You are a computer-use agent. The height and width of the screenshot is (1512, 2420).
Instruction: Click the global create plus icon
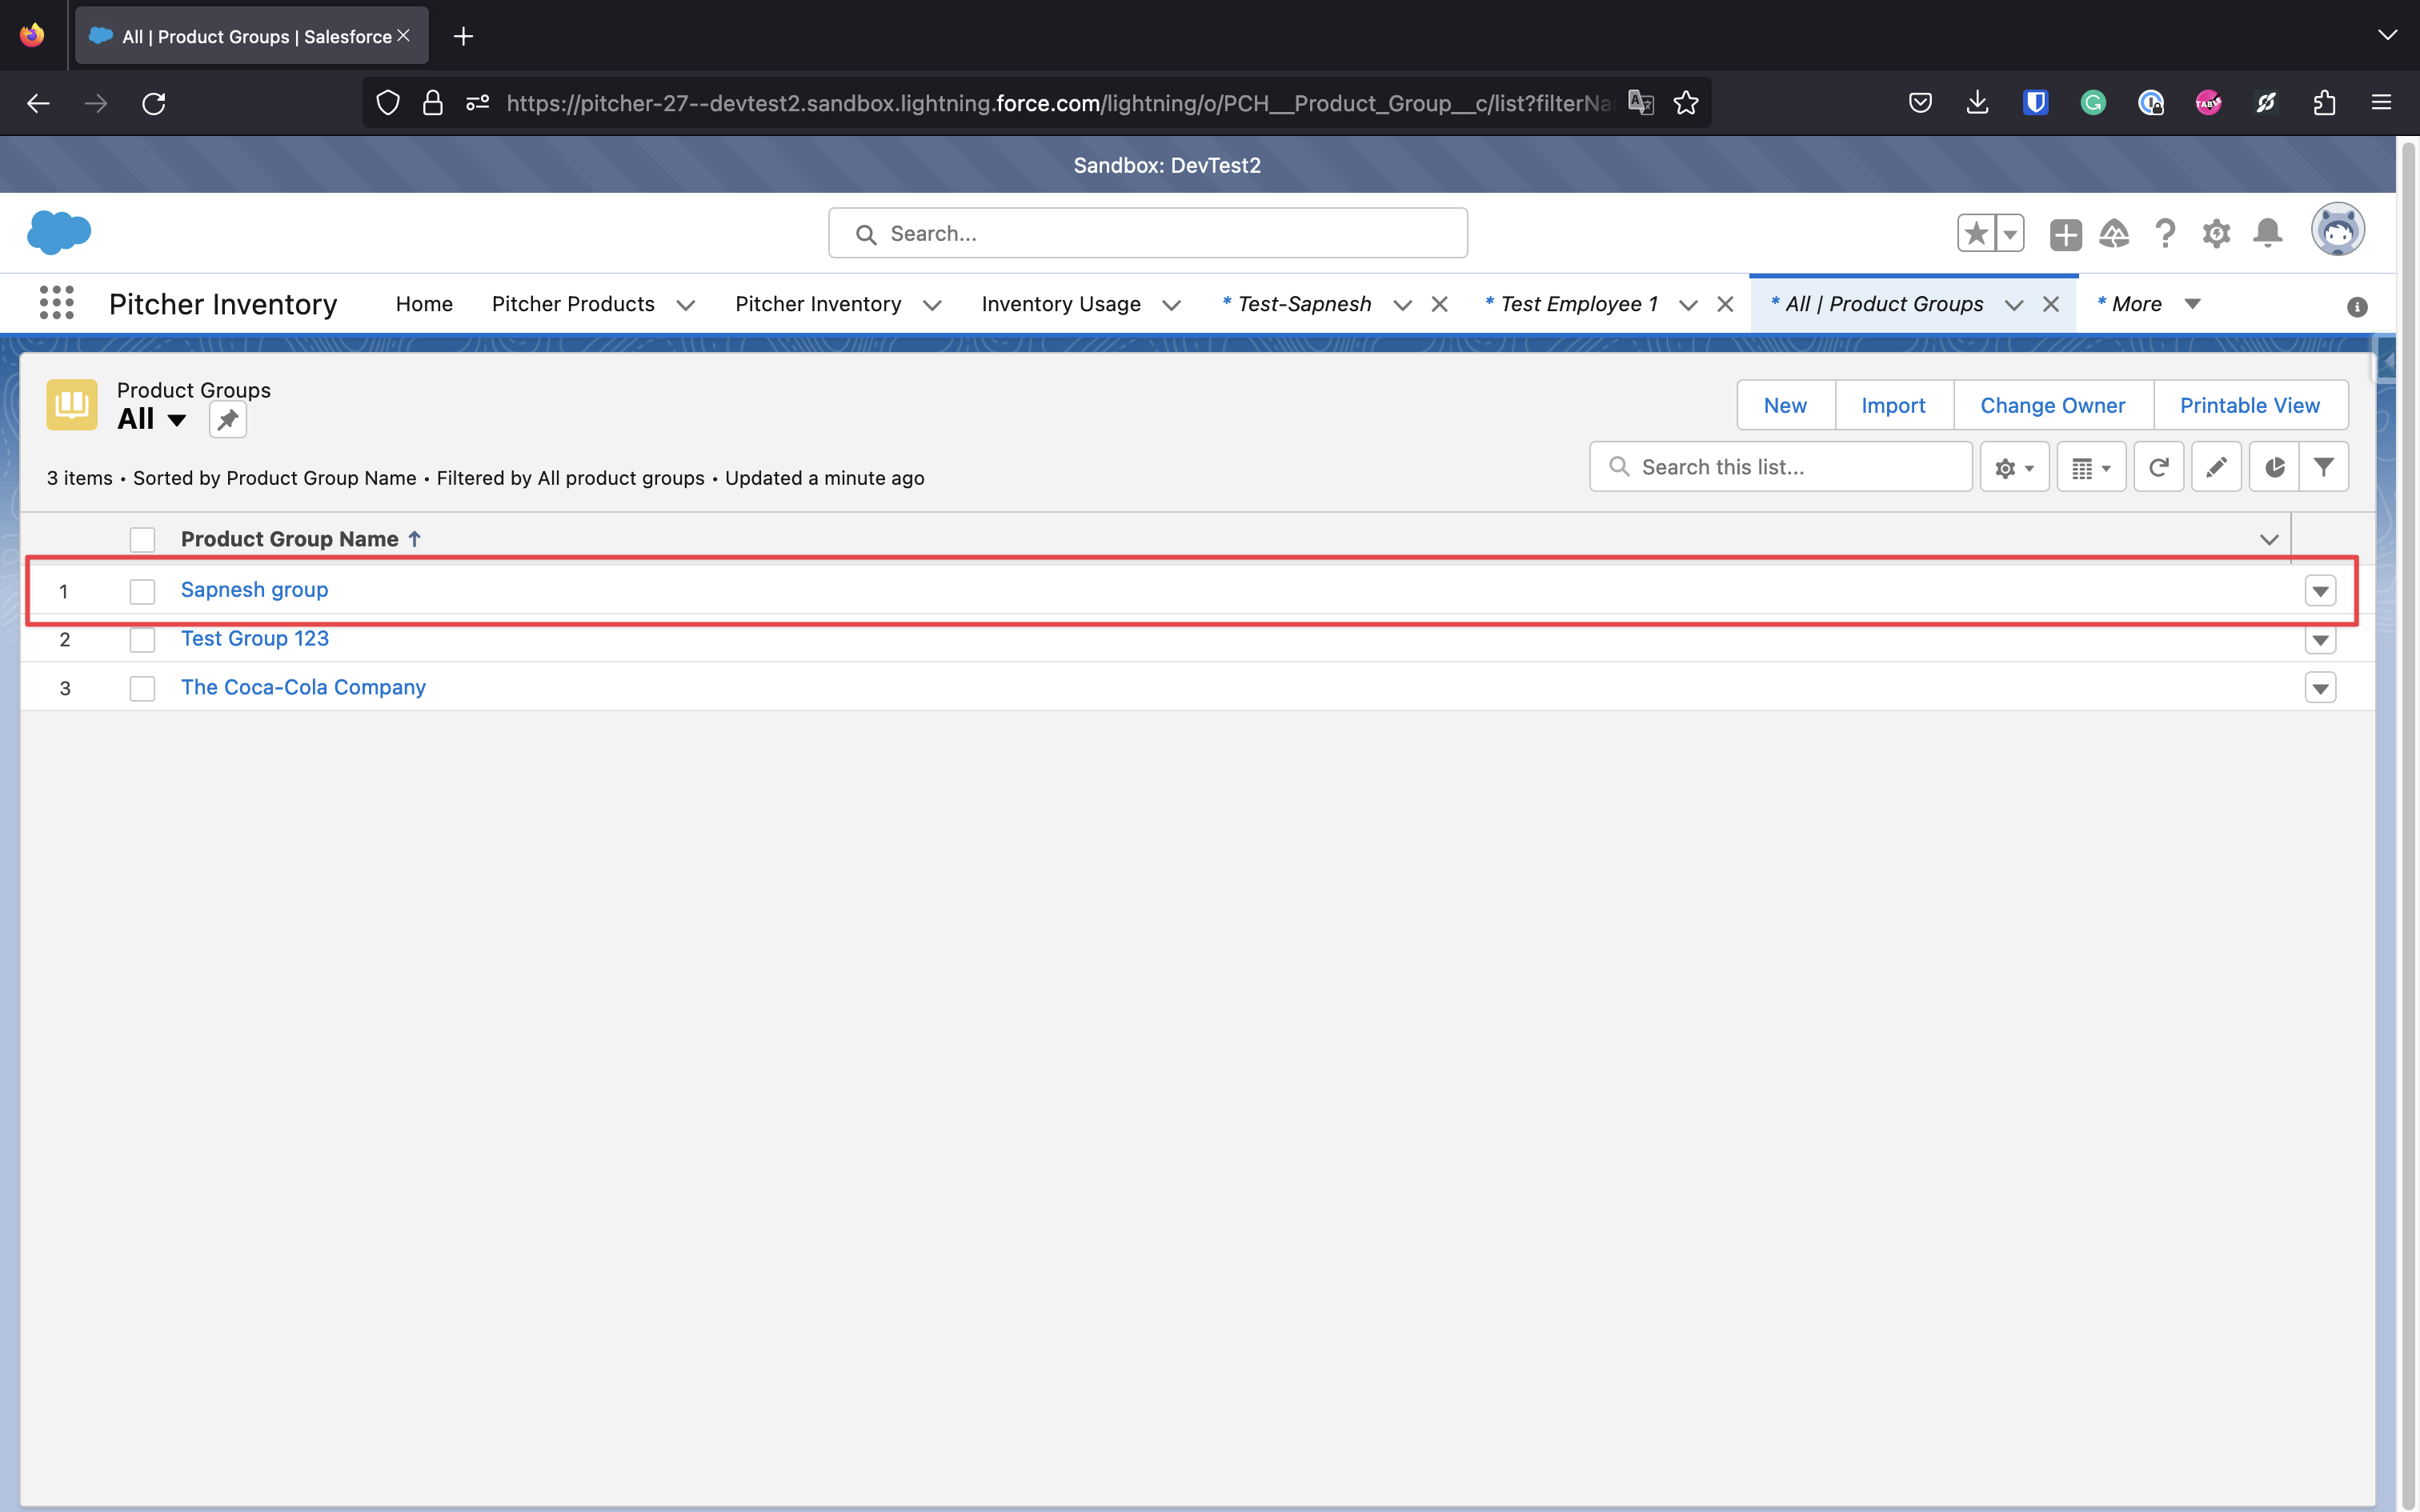point(2065,234)
